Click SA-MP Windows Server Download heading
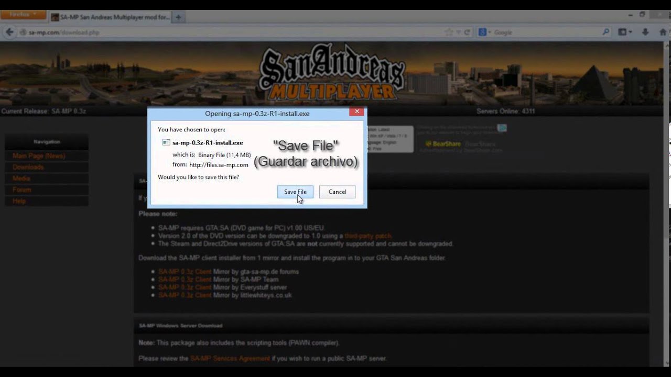 coord(181,326)
